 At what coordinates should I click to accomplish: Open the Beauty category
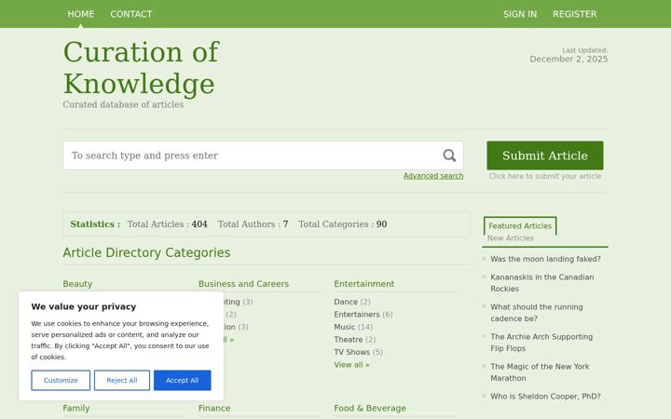77,284
